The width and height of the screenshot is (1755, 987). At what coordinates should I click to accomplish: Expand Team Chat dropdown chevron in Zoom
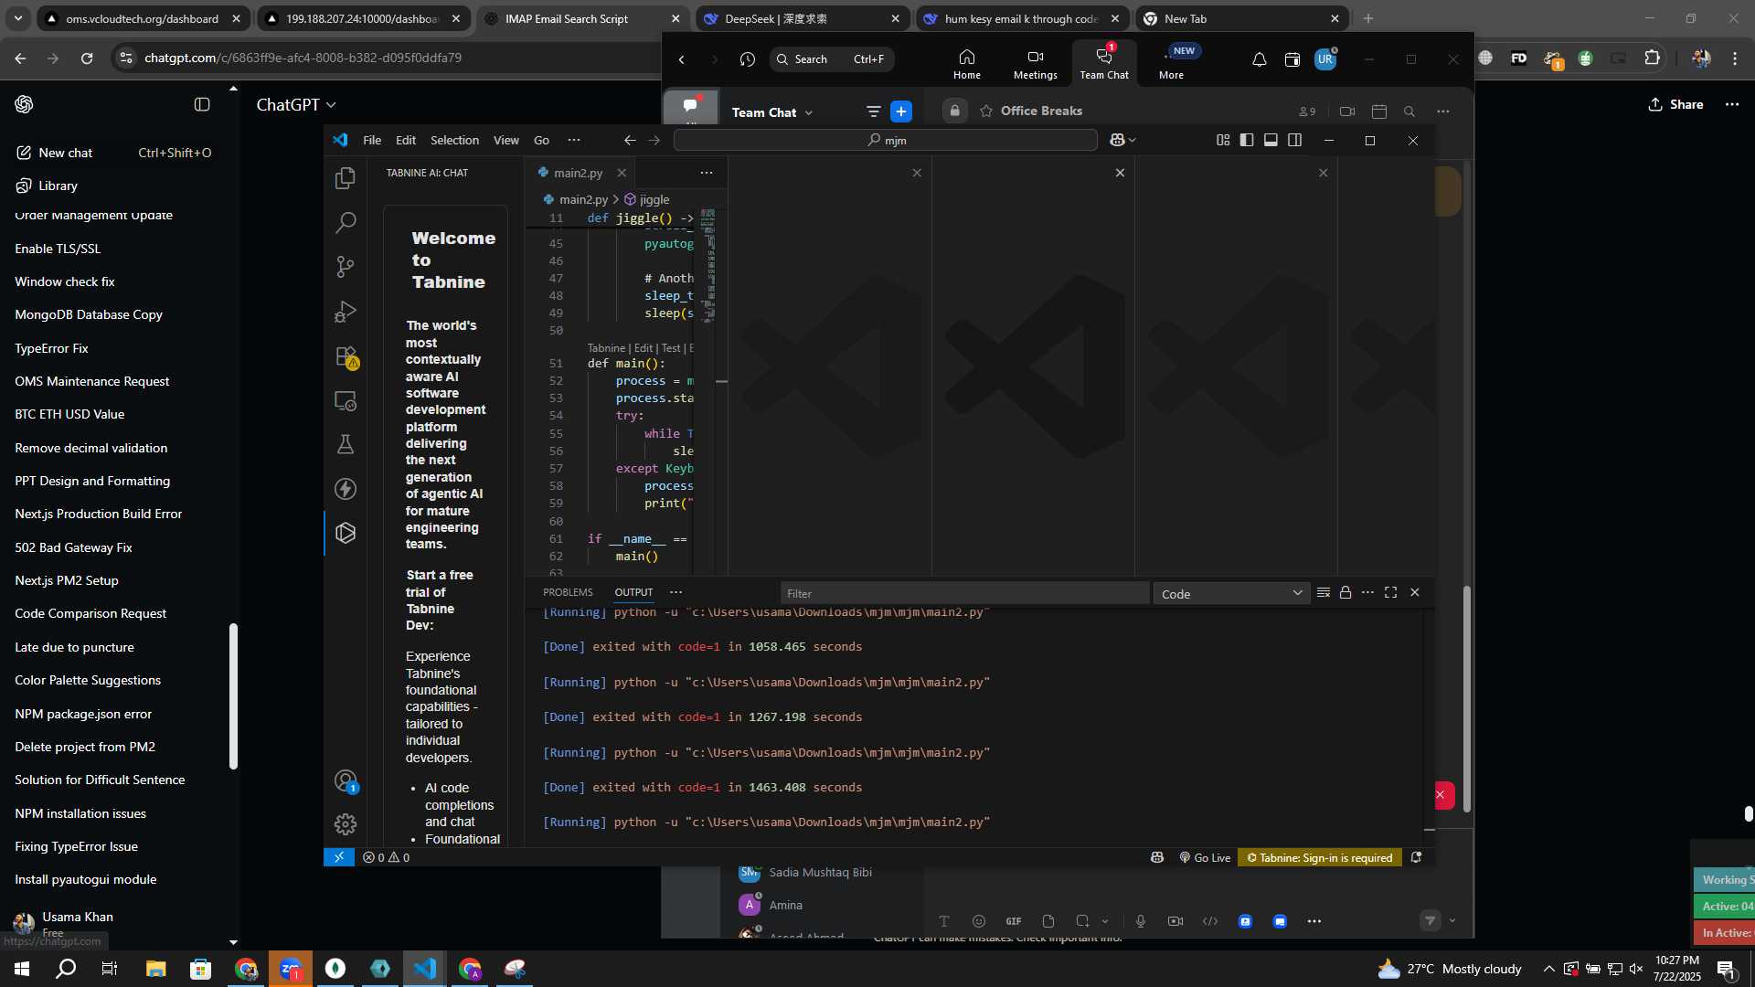click(x=809, y=112)
